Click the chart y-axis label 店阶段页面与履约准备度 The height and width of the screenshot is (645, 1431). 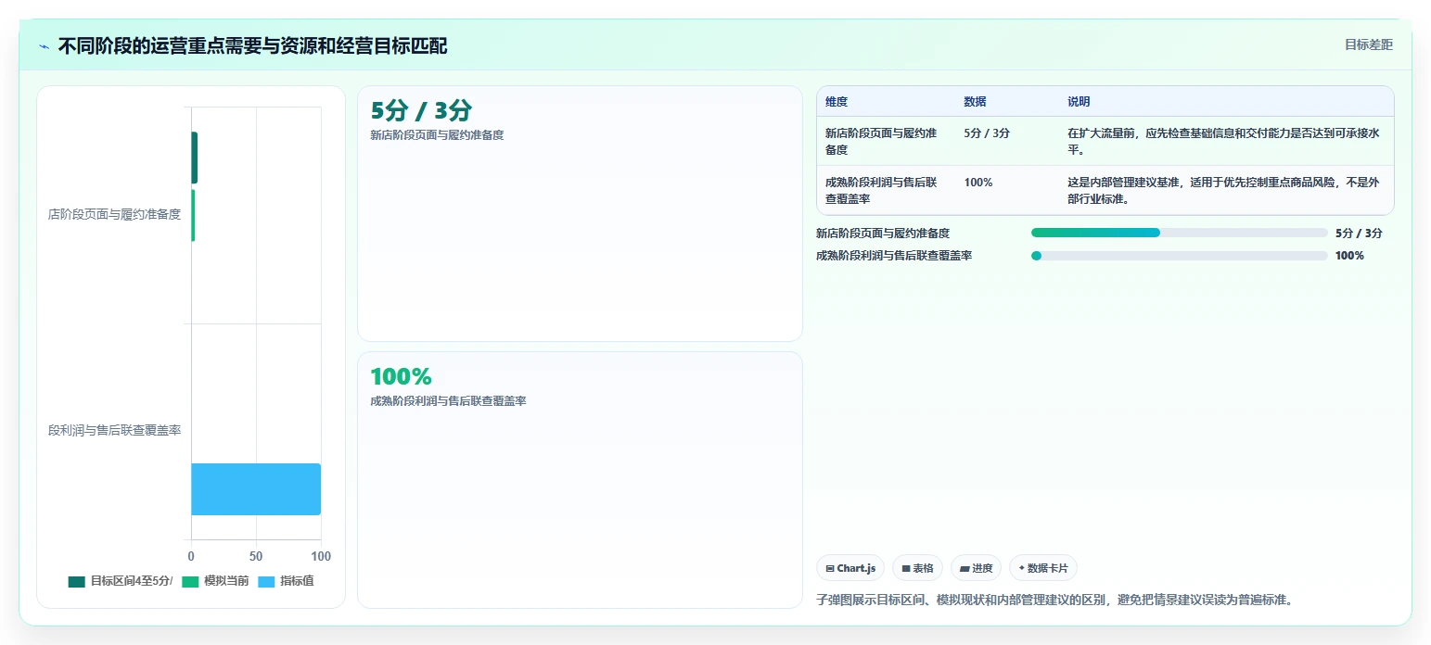[114, 214]
